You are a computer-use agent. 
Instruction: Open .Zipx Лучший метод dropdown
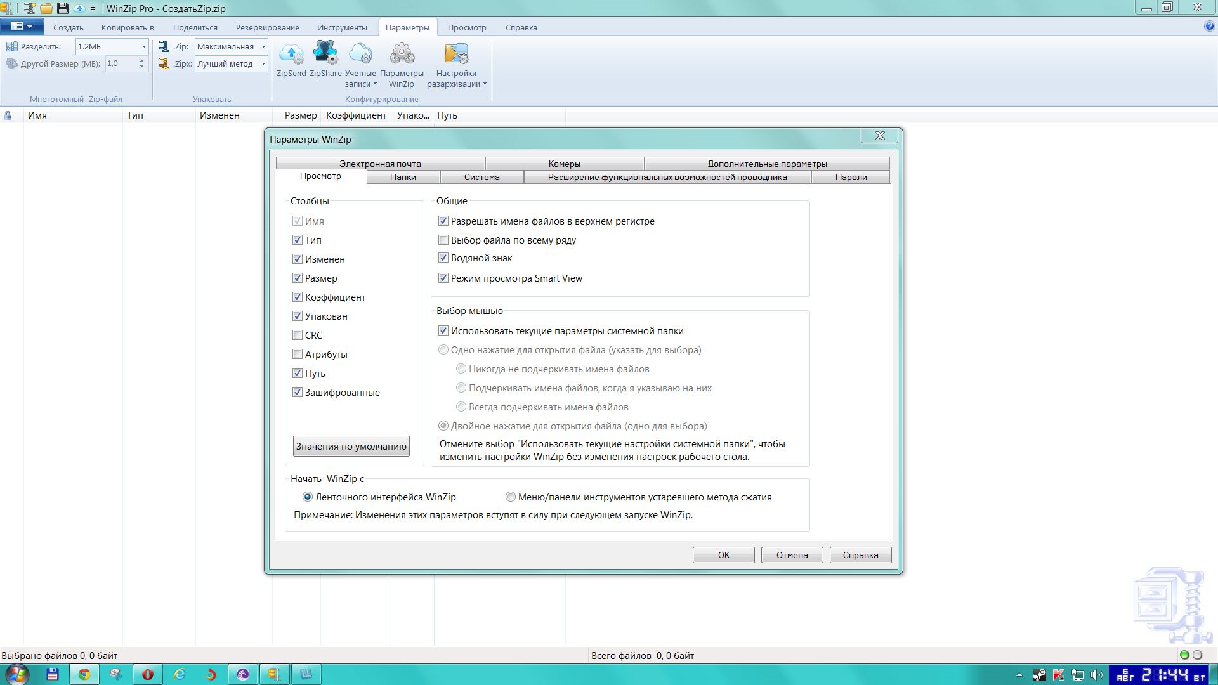(x=263, y=63)
